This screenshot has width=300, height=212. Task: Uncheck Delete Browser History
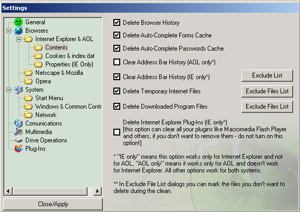pos(117,22)
